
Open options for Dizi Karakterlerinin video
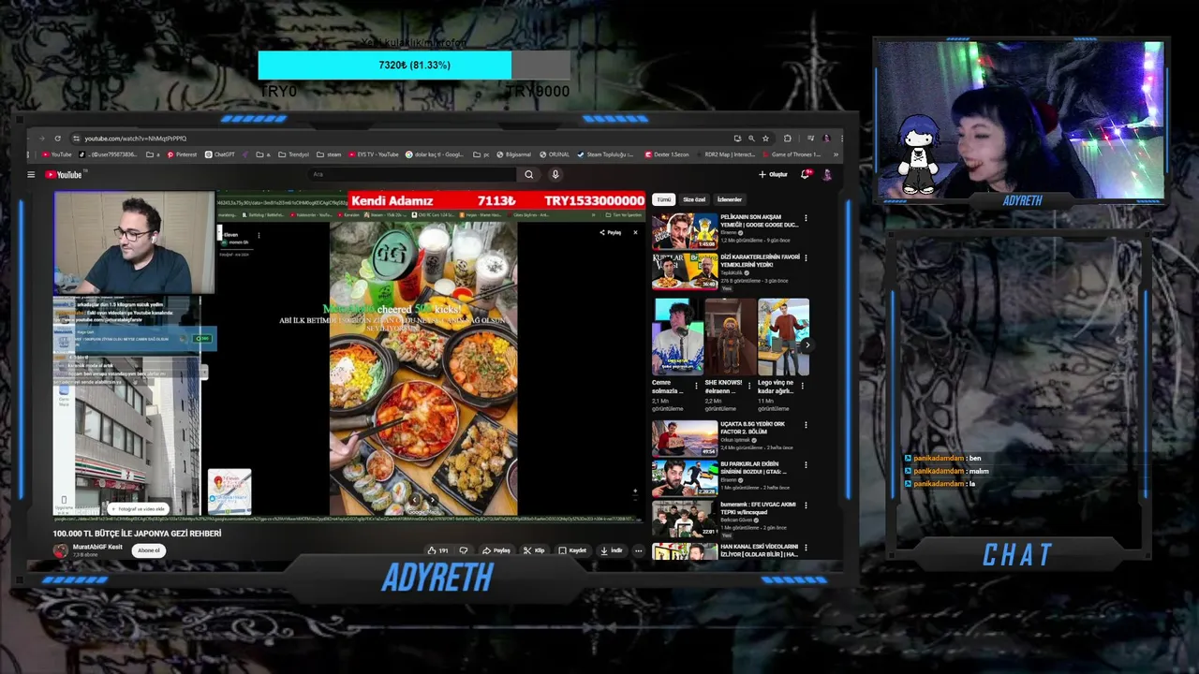pos(806,258)
